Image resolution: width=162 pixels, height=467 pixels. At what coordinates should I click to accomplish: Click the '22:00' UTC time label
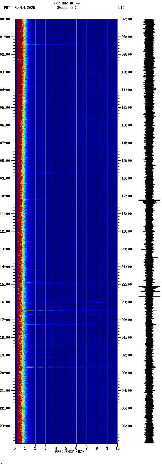127,285
